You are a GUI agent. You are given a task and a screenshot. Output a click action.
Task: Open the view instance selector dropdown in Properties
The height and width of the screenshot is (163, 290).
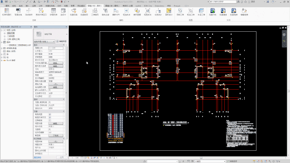coord(44,41)
